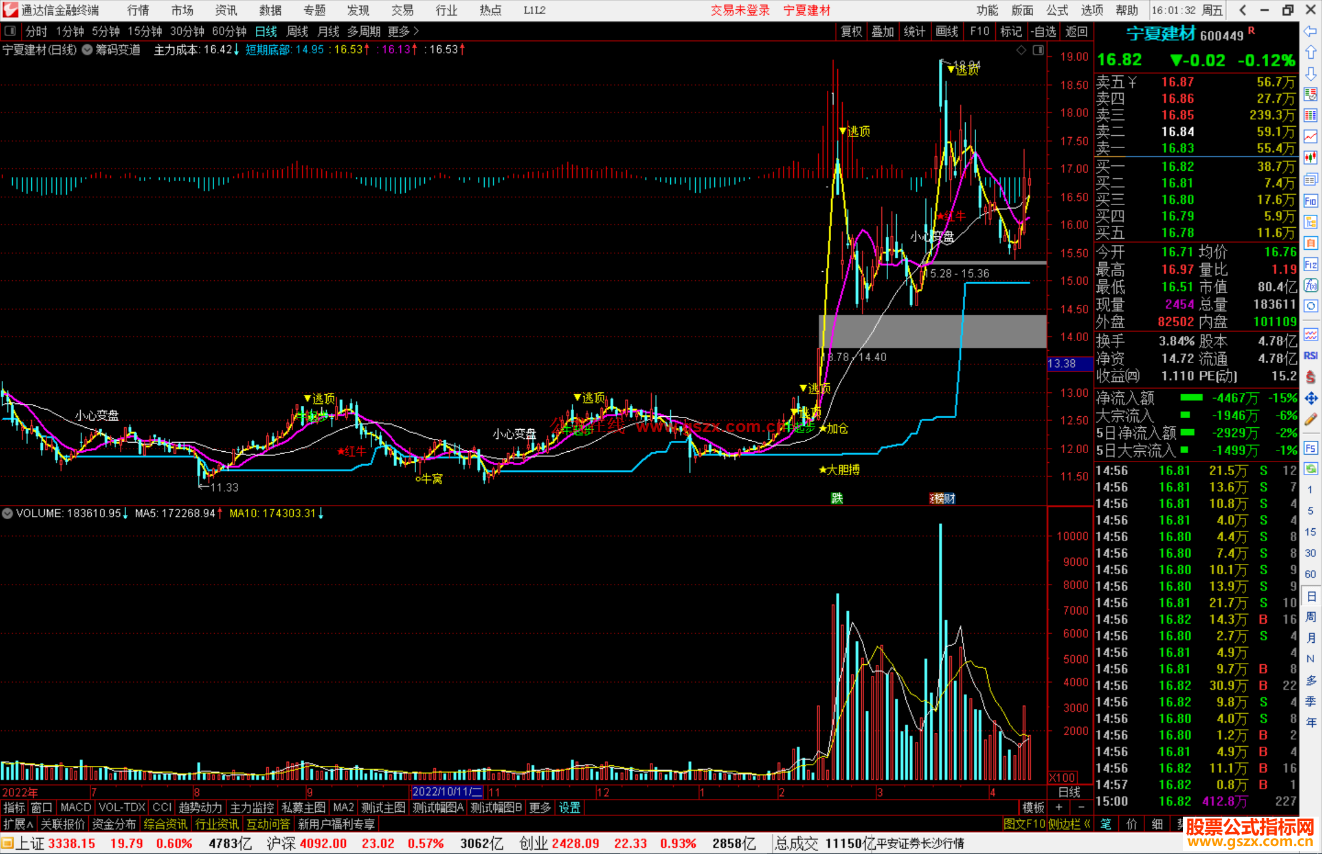Click the blue back arrow sidebar icon

[x=1310, y=31]
